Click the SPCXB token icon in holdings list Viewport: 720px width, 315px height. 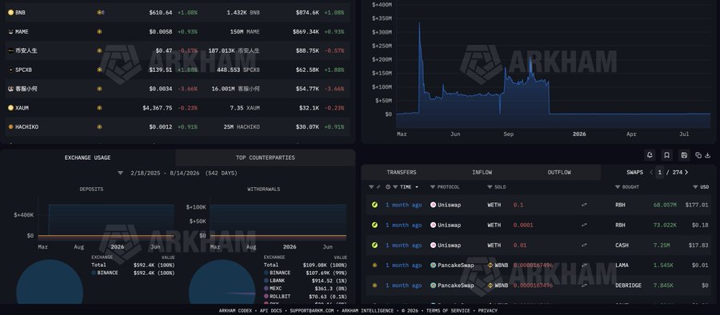pyautogui.click(x=10, y=70)
